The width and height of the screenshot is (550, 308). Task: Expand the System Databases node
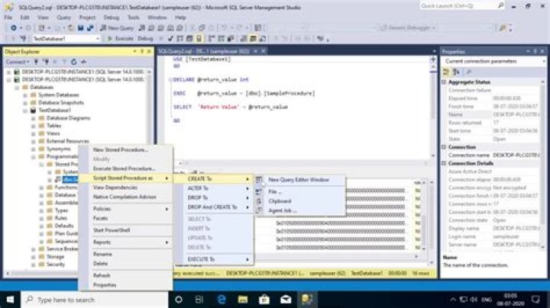pyautogui.click(x=25, y=95)
